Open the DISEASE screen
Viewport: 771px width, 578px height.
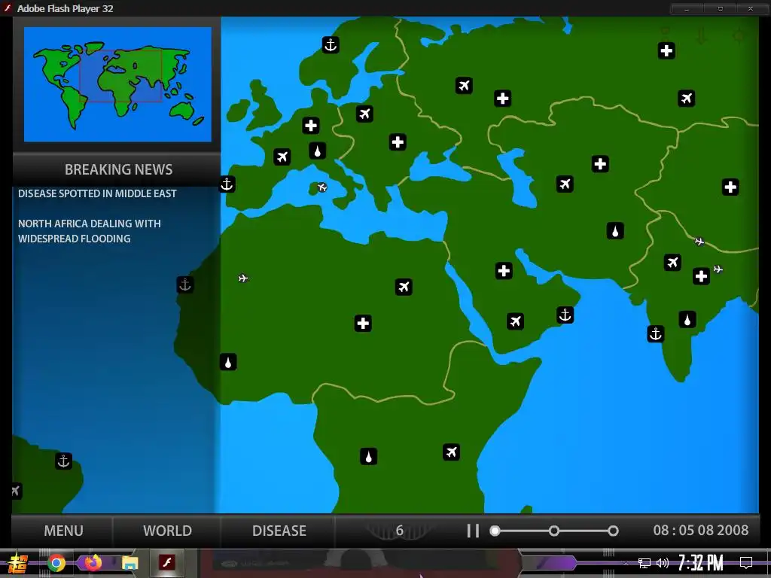coord(279,531)
